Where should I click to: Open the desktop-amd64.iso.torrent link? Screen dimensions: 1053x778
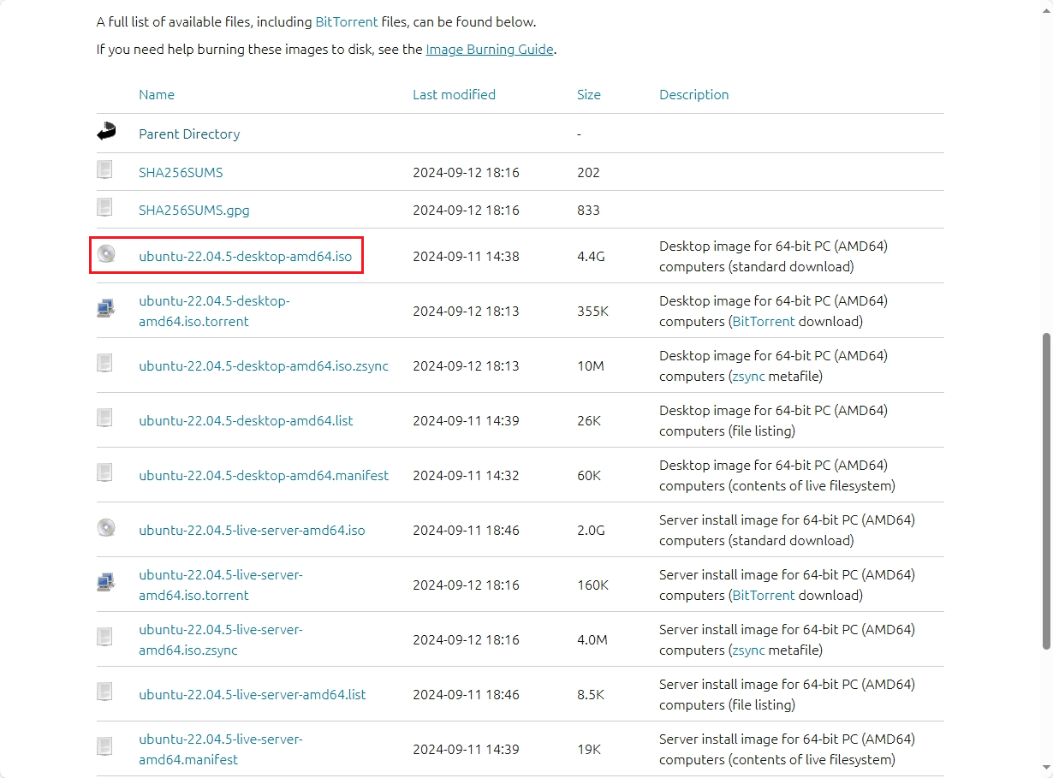214,312
